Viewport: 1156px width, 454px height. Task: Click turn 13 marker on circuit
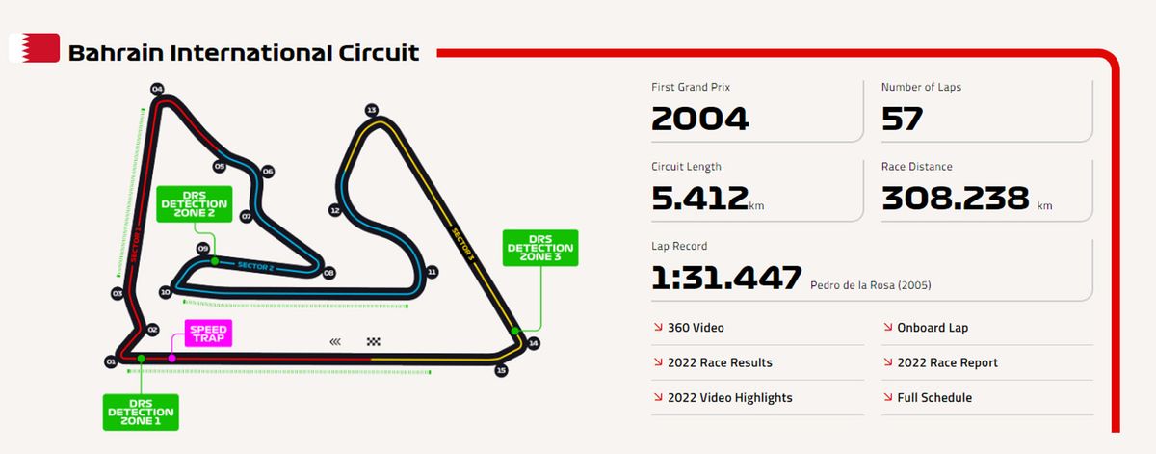371,110
